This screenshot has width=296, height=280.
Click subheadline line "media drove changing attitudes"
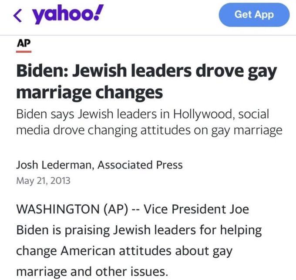point(149,130)
